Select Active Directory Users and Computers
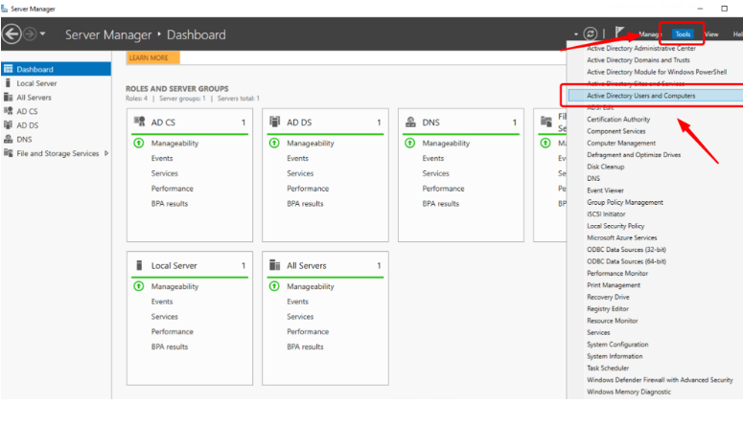The height and width of the screenshot is (448, 743). click(640, 96)
